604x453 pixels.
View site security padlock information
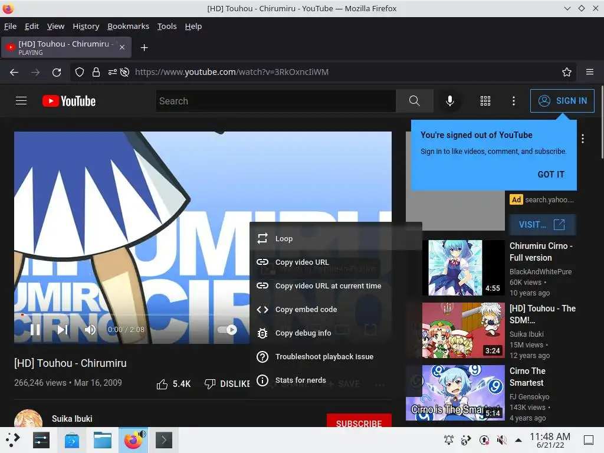(x=96, y=72)
